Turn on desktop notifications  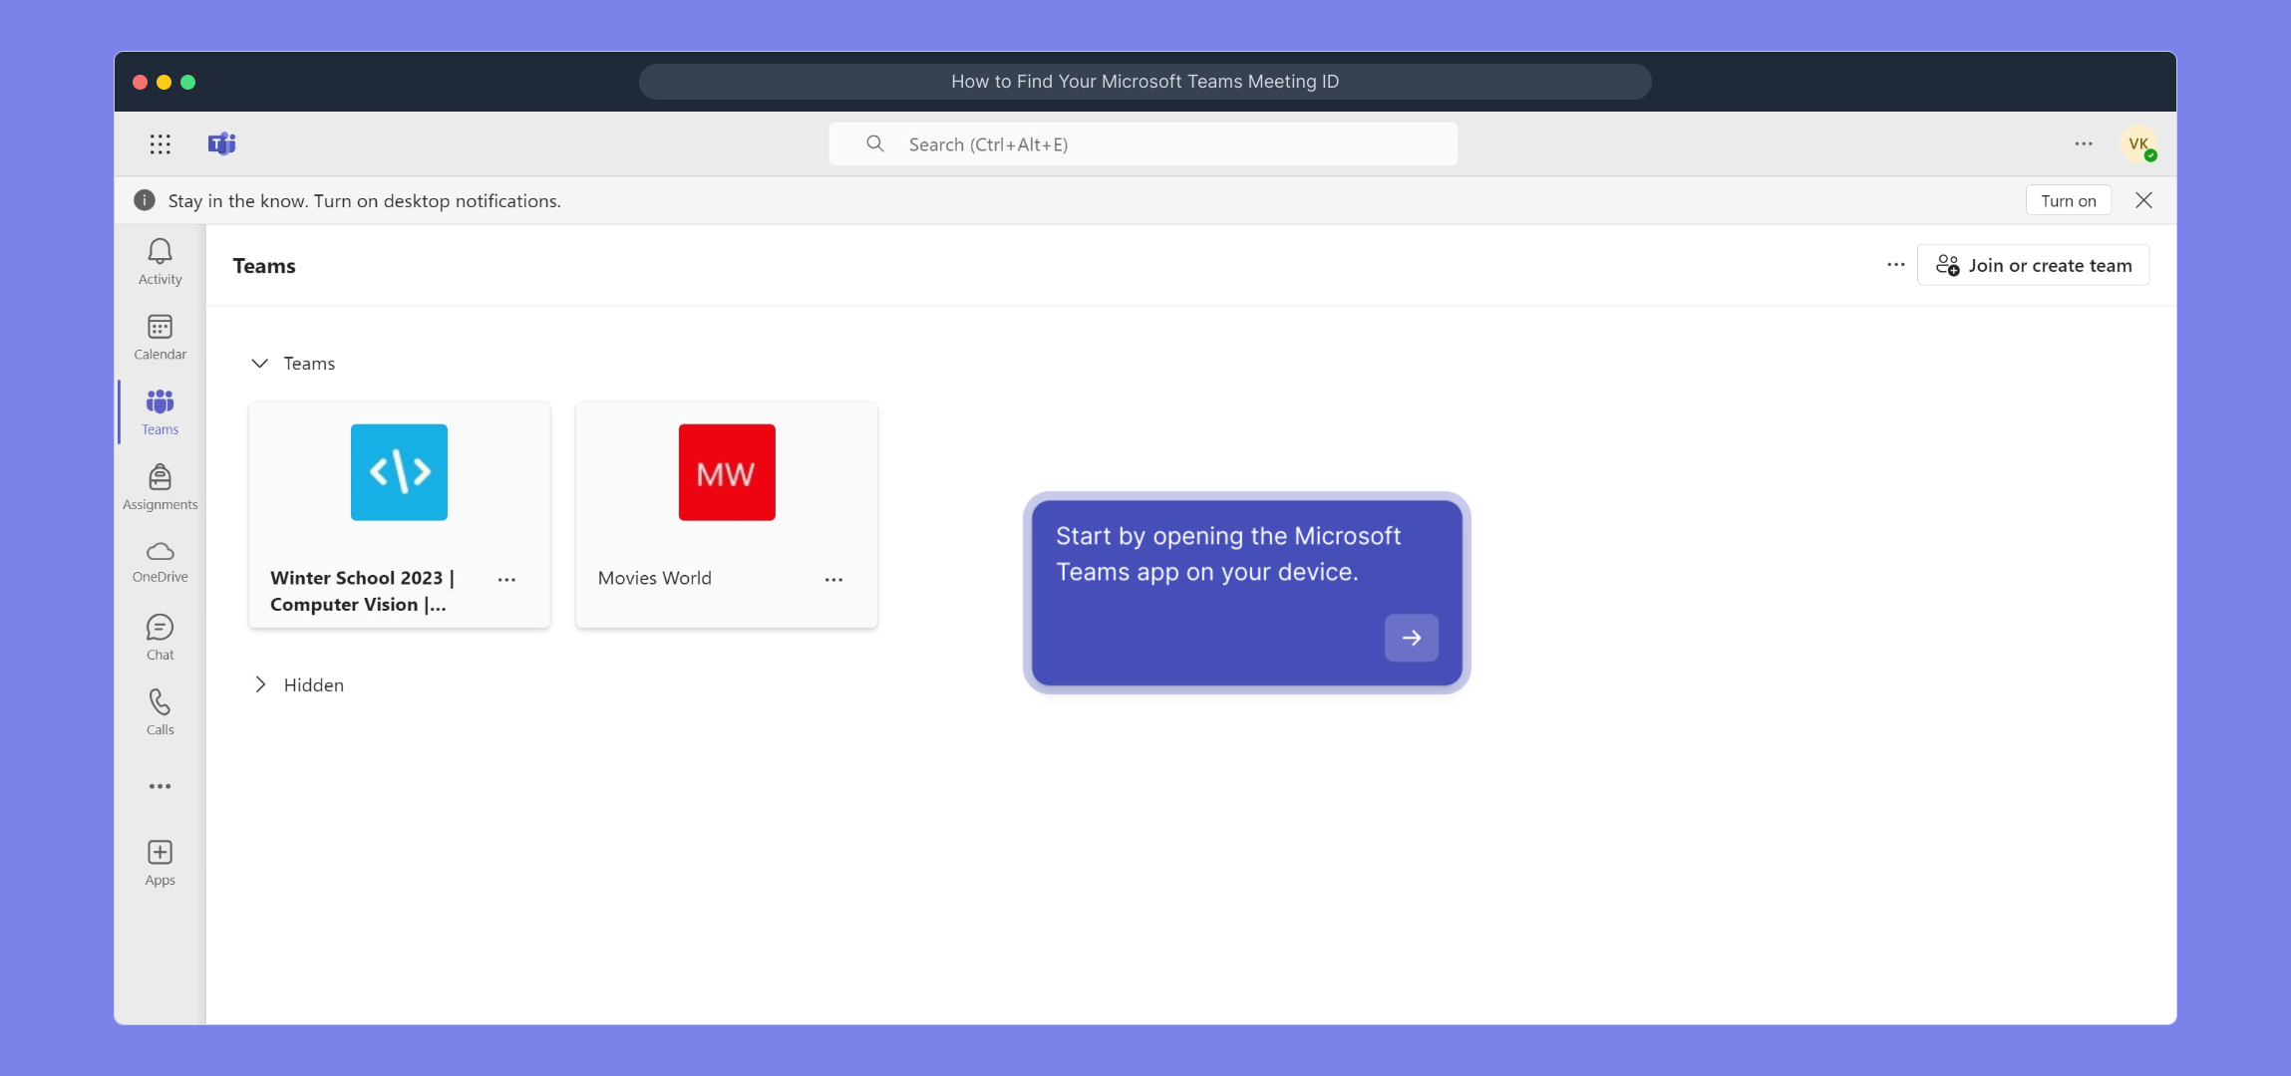point(2068,200)
